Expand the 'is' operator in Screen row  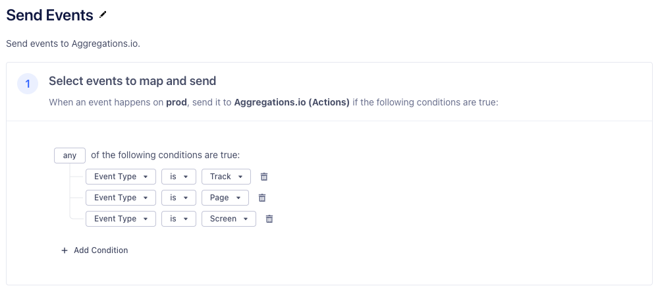178,219
